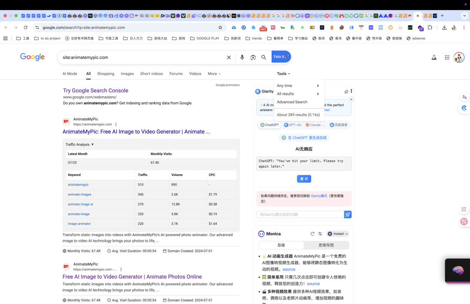
Task: Collapse the Traffic Analysis section
Action: pyautogui.click(x=80, y=144)
